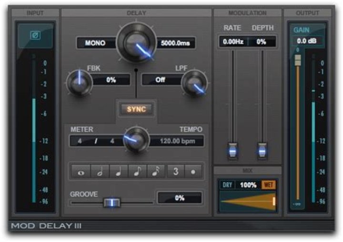Click the modulation Rate slider handle

coord(233,151)
